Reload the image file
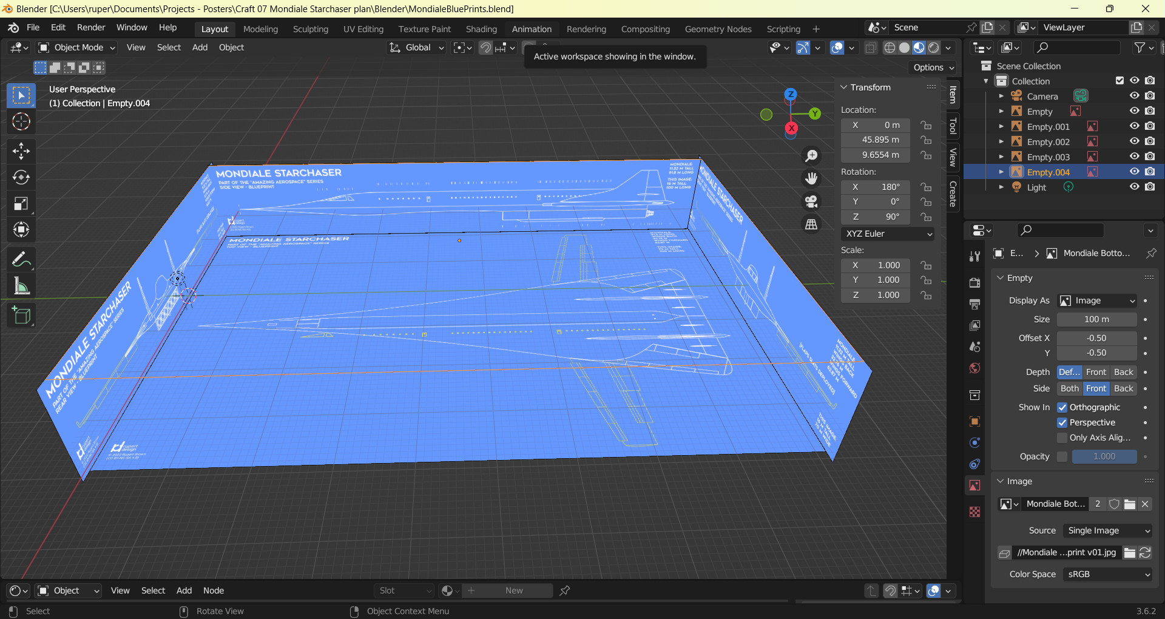The width and height of the screenshot is (1165, 619). pyautogui.click(x=1145, y=553)
